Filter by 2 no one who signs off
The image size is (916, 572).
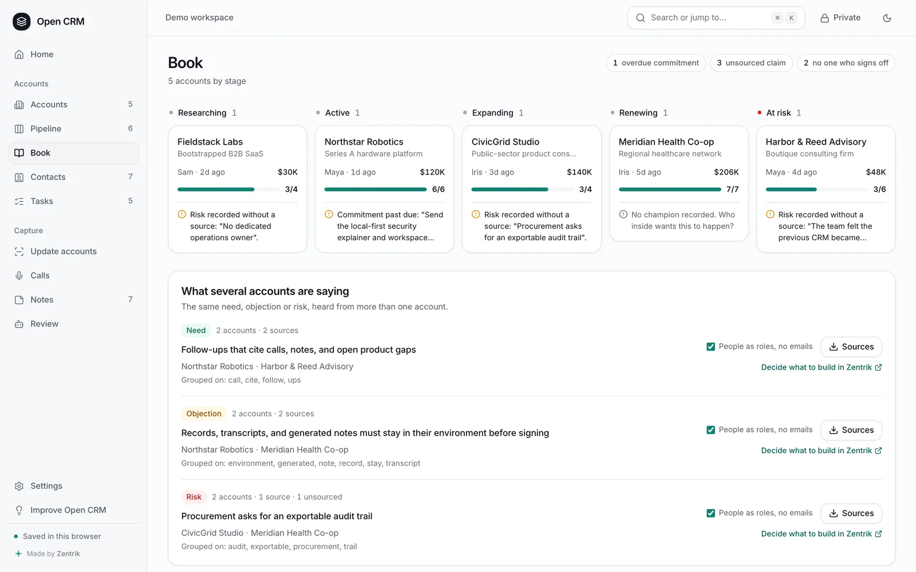[846, 63]
